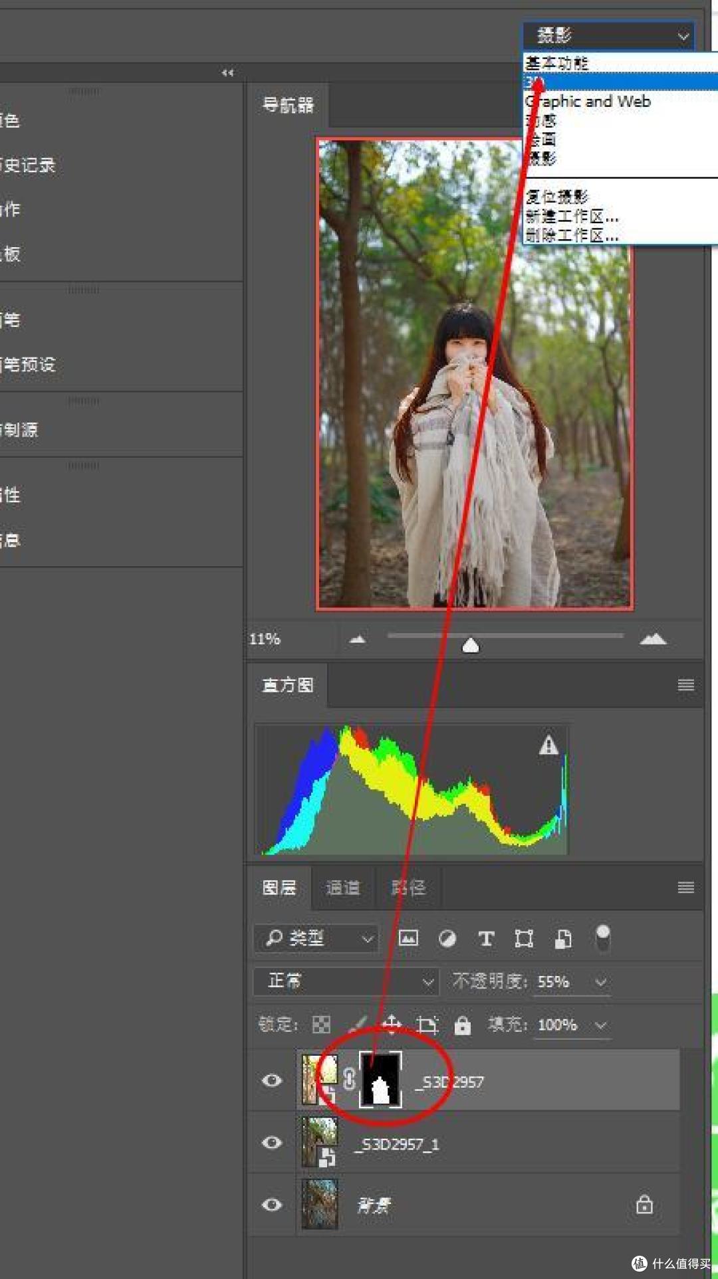718x1279 pixels.
Task: Click the navigator zoom-in large mountain icon
Action: click(x=653, y=639)
